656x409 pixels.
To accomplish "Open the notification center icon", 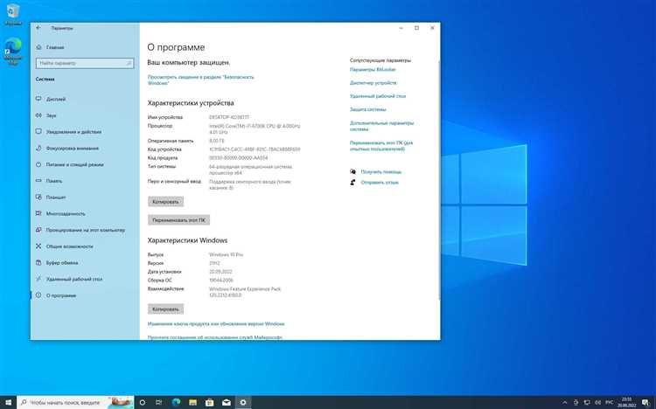I will pyautogui.click(x=646, y=402).
